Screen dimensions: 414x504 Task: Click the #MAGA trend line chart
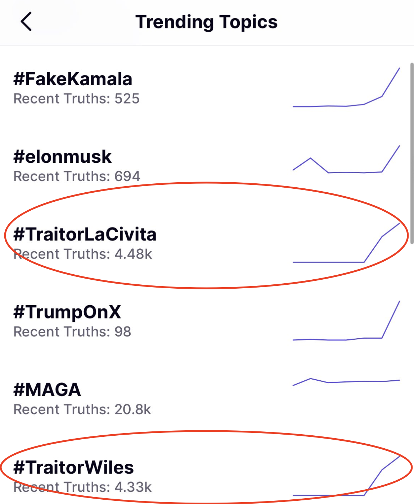click(346, 381)
